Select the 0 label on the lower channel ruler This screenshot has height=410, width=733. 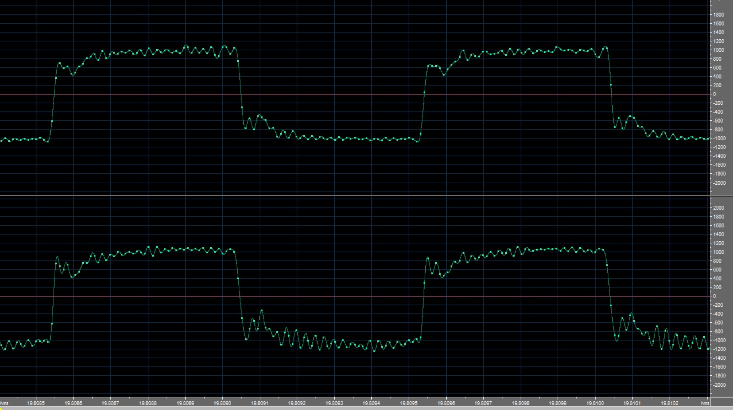pos(715,296)
